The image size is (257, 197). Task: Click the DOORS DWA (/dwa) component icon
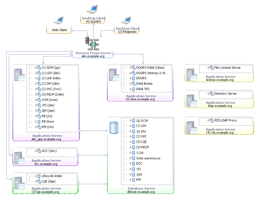(134, 68)
